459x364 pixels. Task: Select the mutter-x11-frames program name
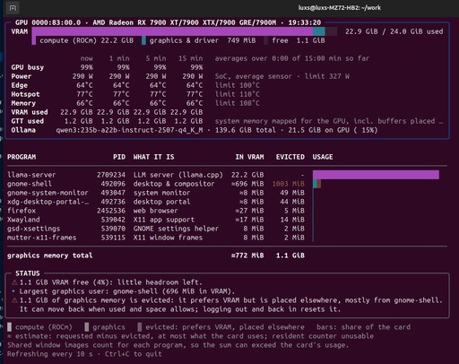click(41, 238)
